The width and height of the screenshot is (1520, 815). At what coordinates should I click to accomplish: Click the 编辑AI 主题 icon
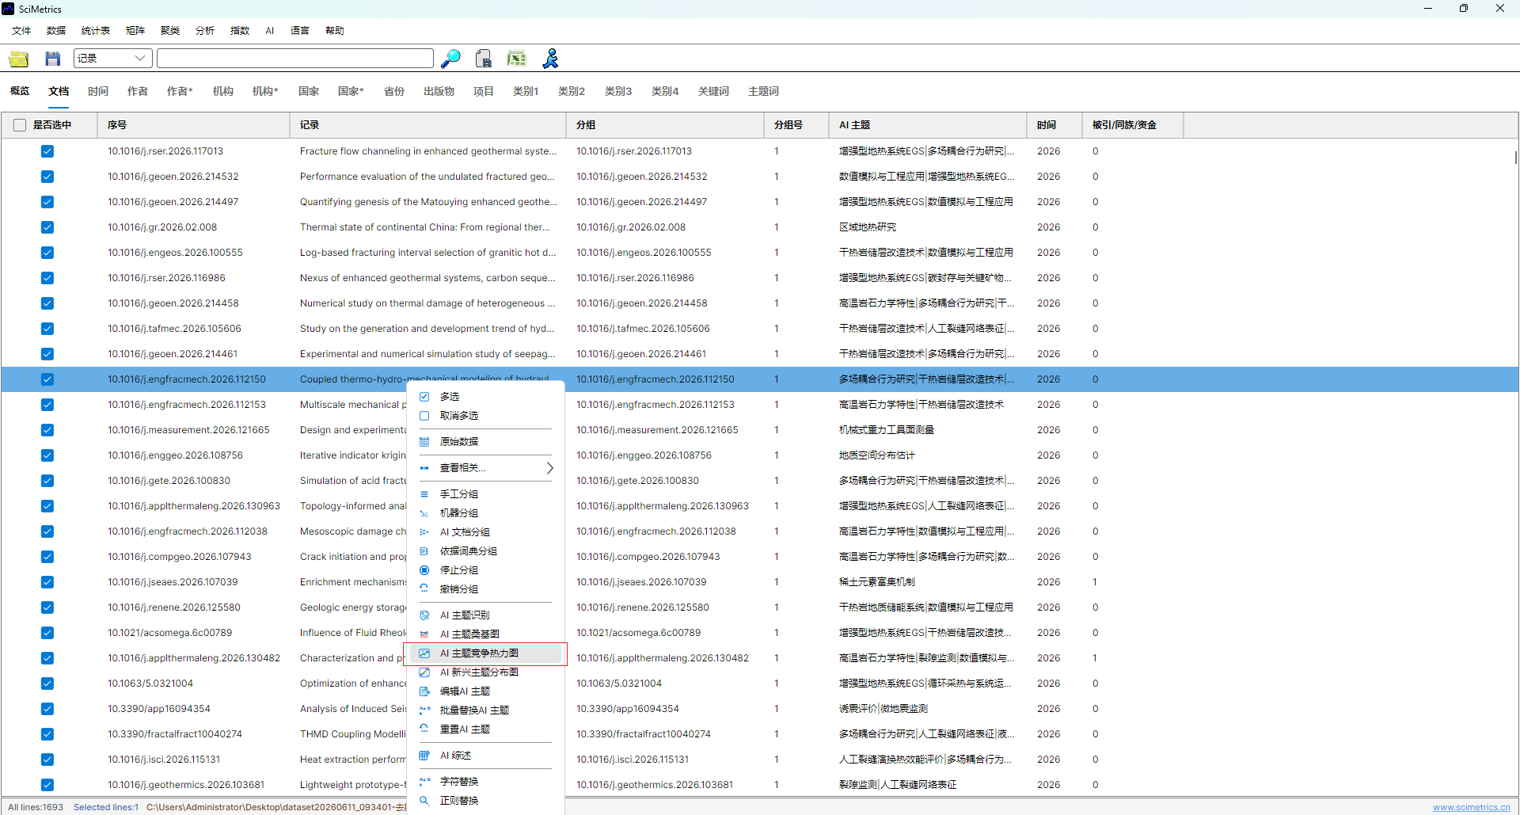[x=424, y=691]
